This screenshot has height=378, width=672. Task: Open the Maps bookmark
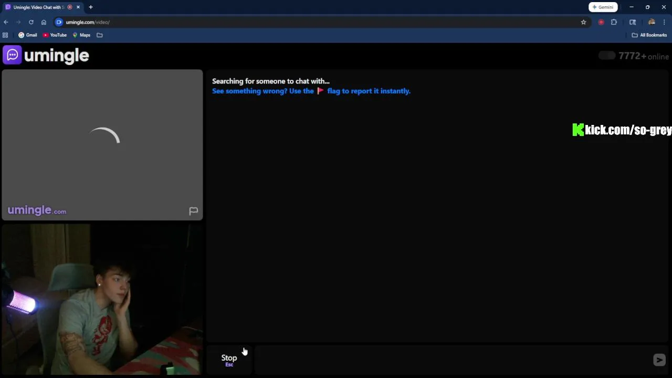click(81, 35)
